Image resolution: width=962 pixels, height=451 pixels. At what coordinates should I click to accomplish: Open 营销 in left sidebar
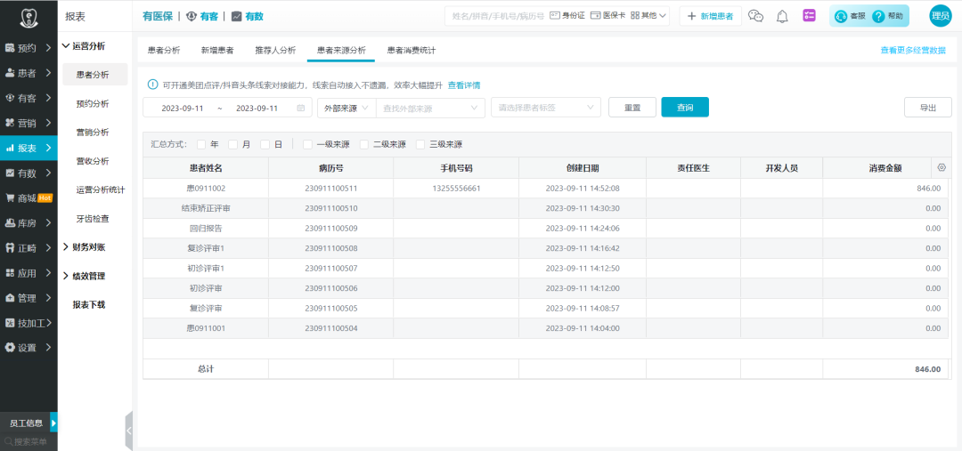(x=29, y=123)
